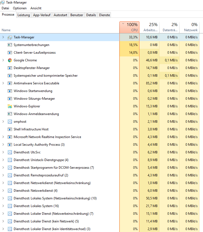The width and height of the screenshot is (203, 232).
Task: Click the smphost gear icon
Action: tap(10, 122)
